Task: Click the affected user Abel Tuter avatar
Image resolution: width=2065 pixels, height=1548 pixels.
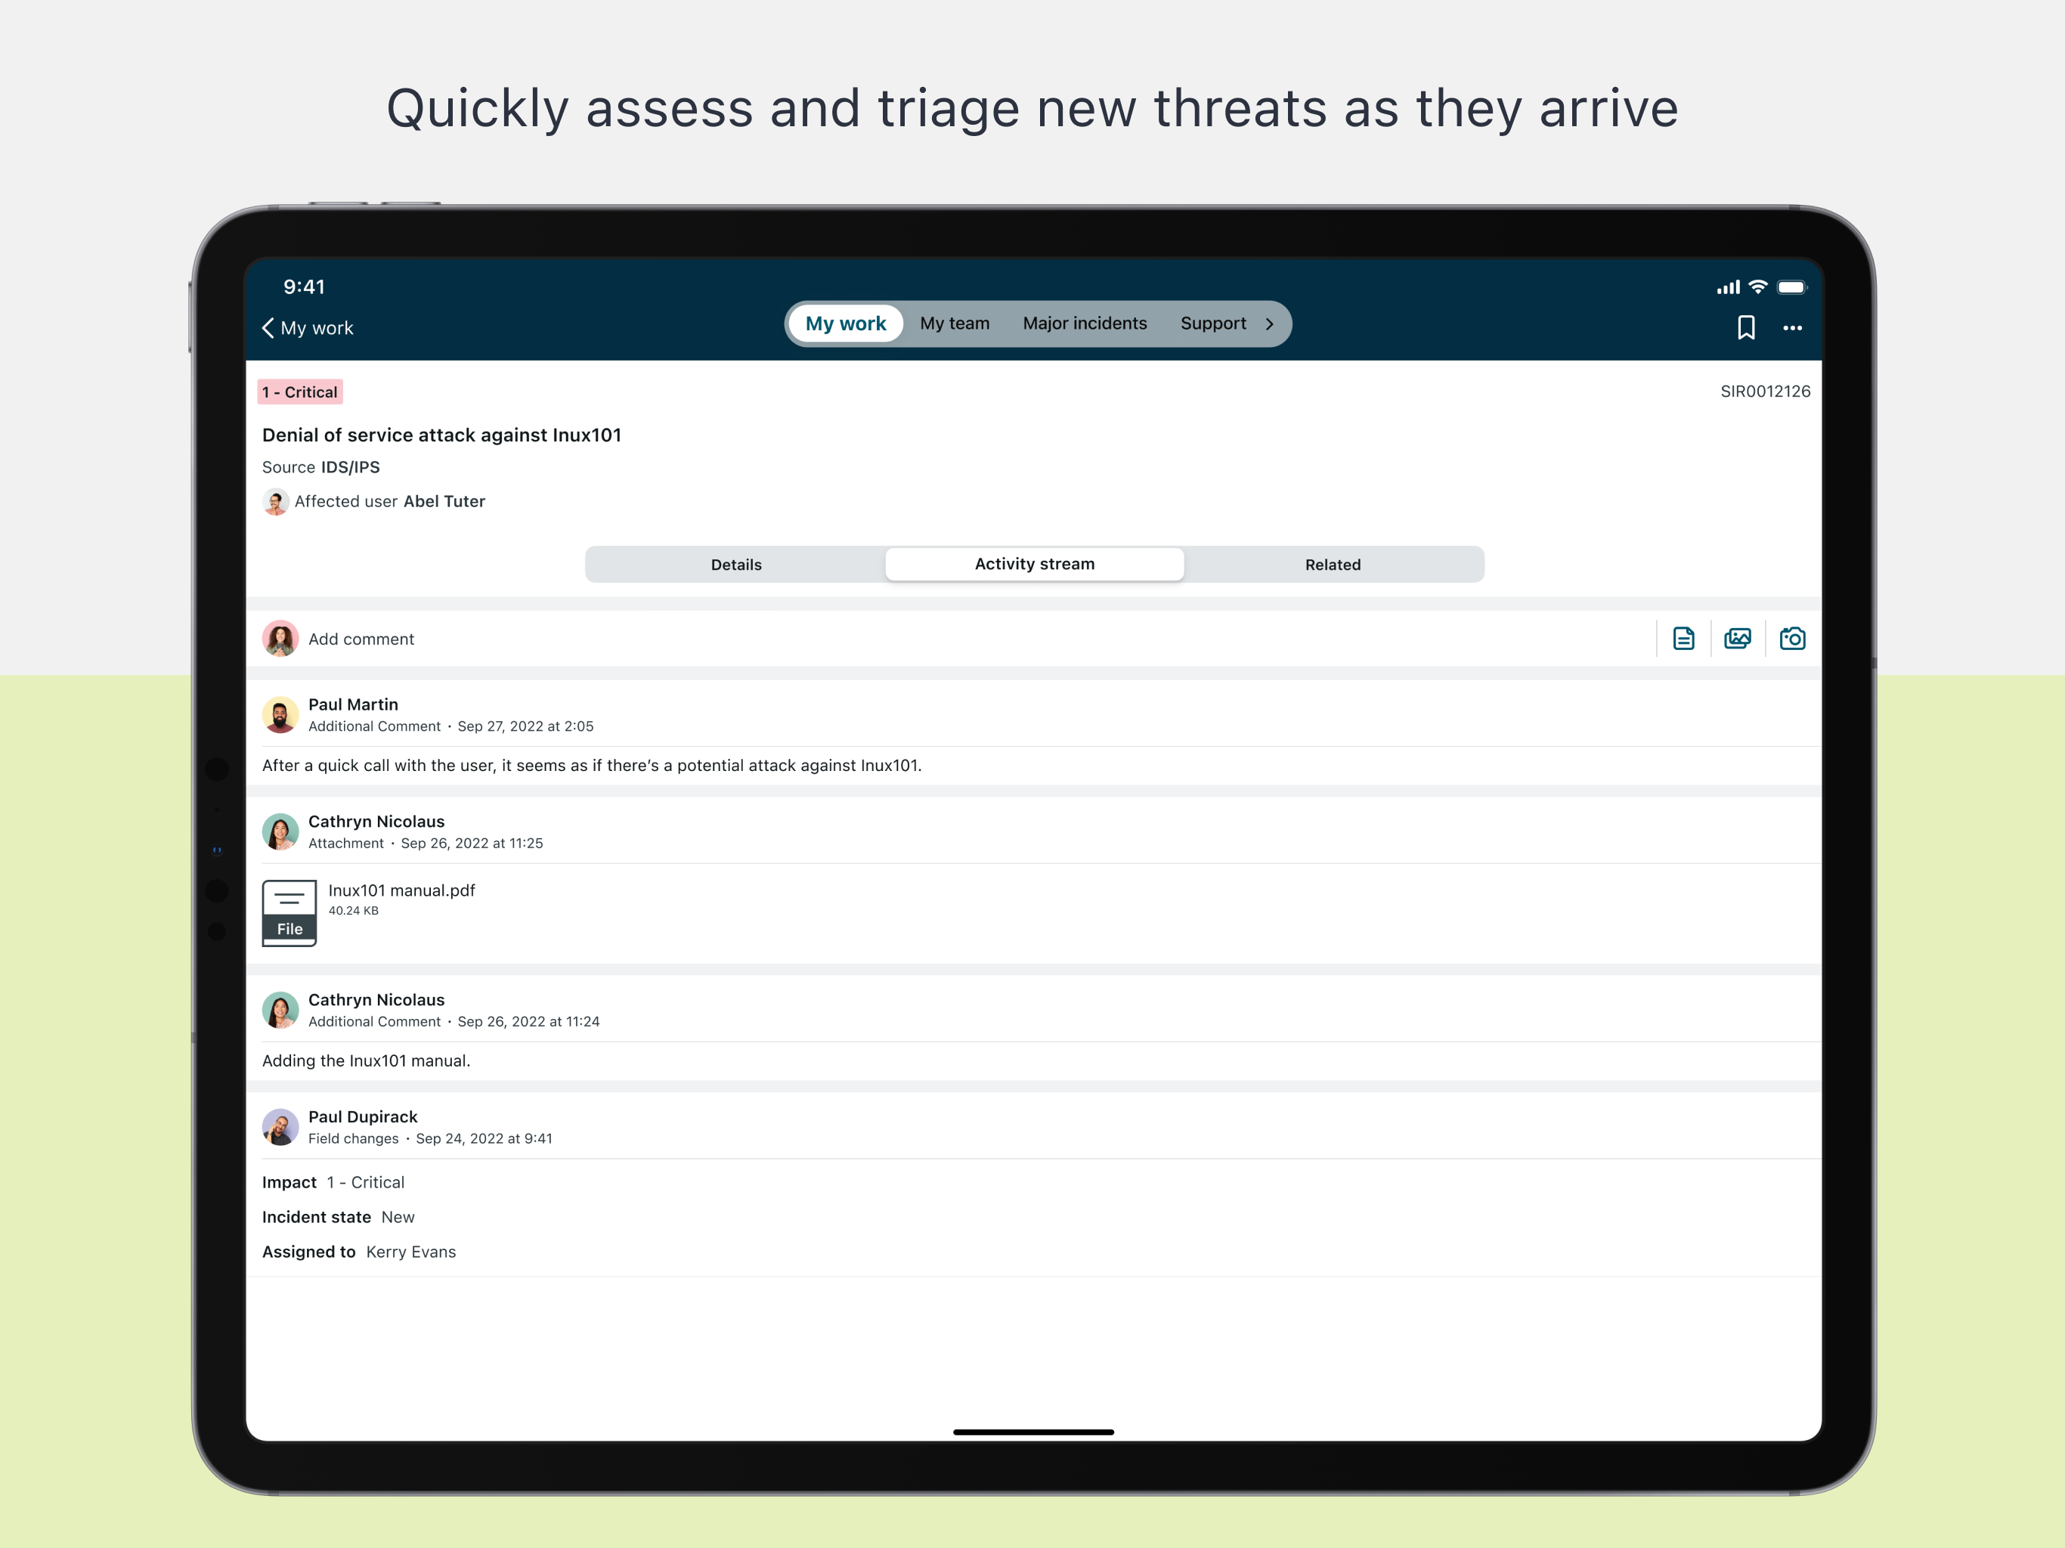Action: [x=275, y=501]
